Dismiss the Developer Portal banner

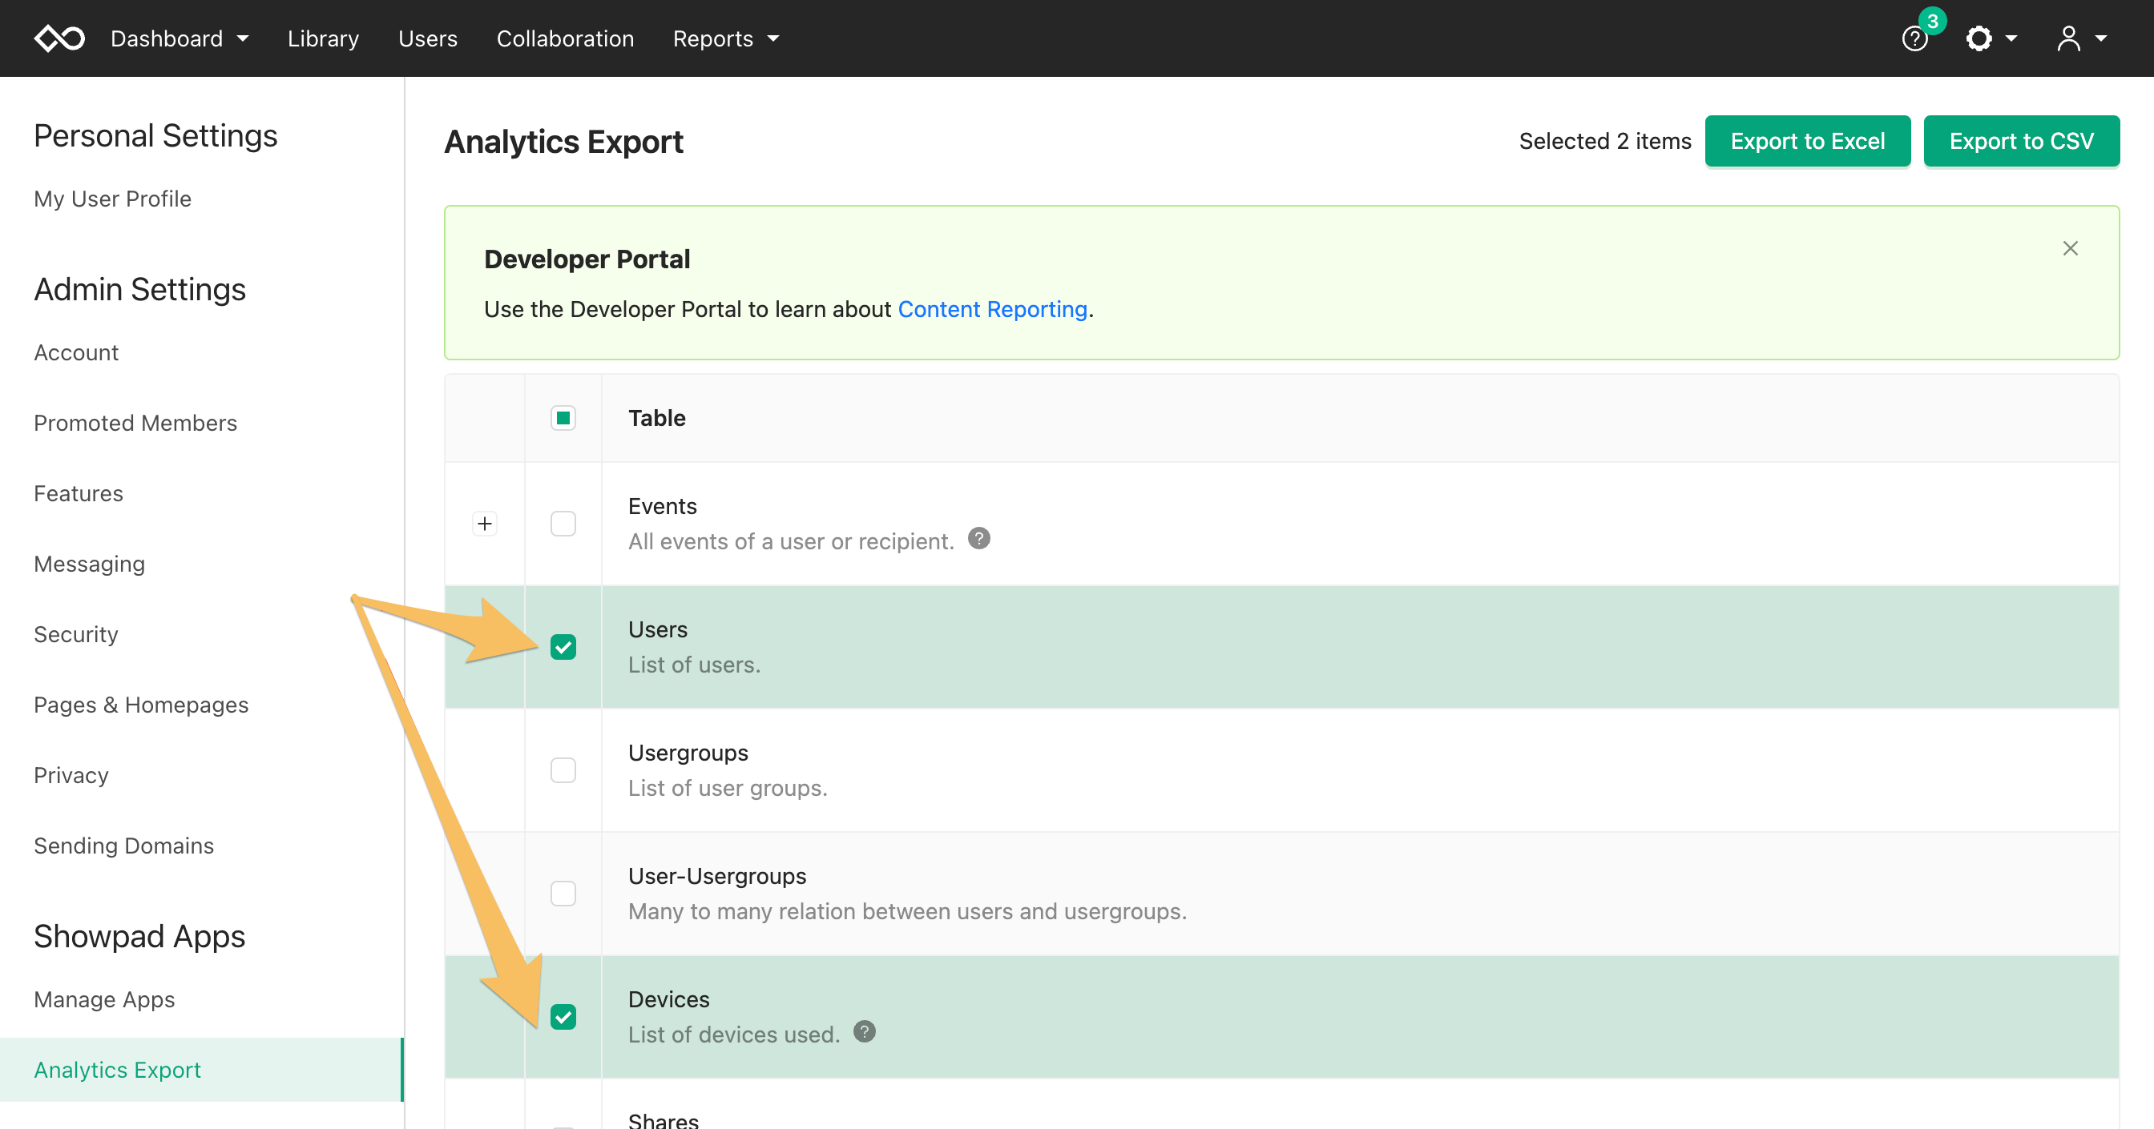click(x=2070, y=249)
